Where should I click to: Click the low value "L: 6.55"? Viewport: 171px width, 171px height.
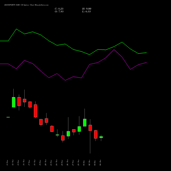pos(87,12)
